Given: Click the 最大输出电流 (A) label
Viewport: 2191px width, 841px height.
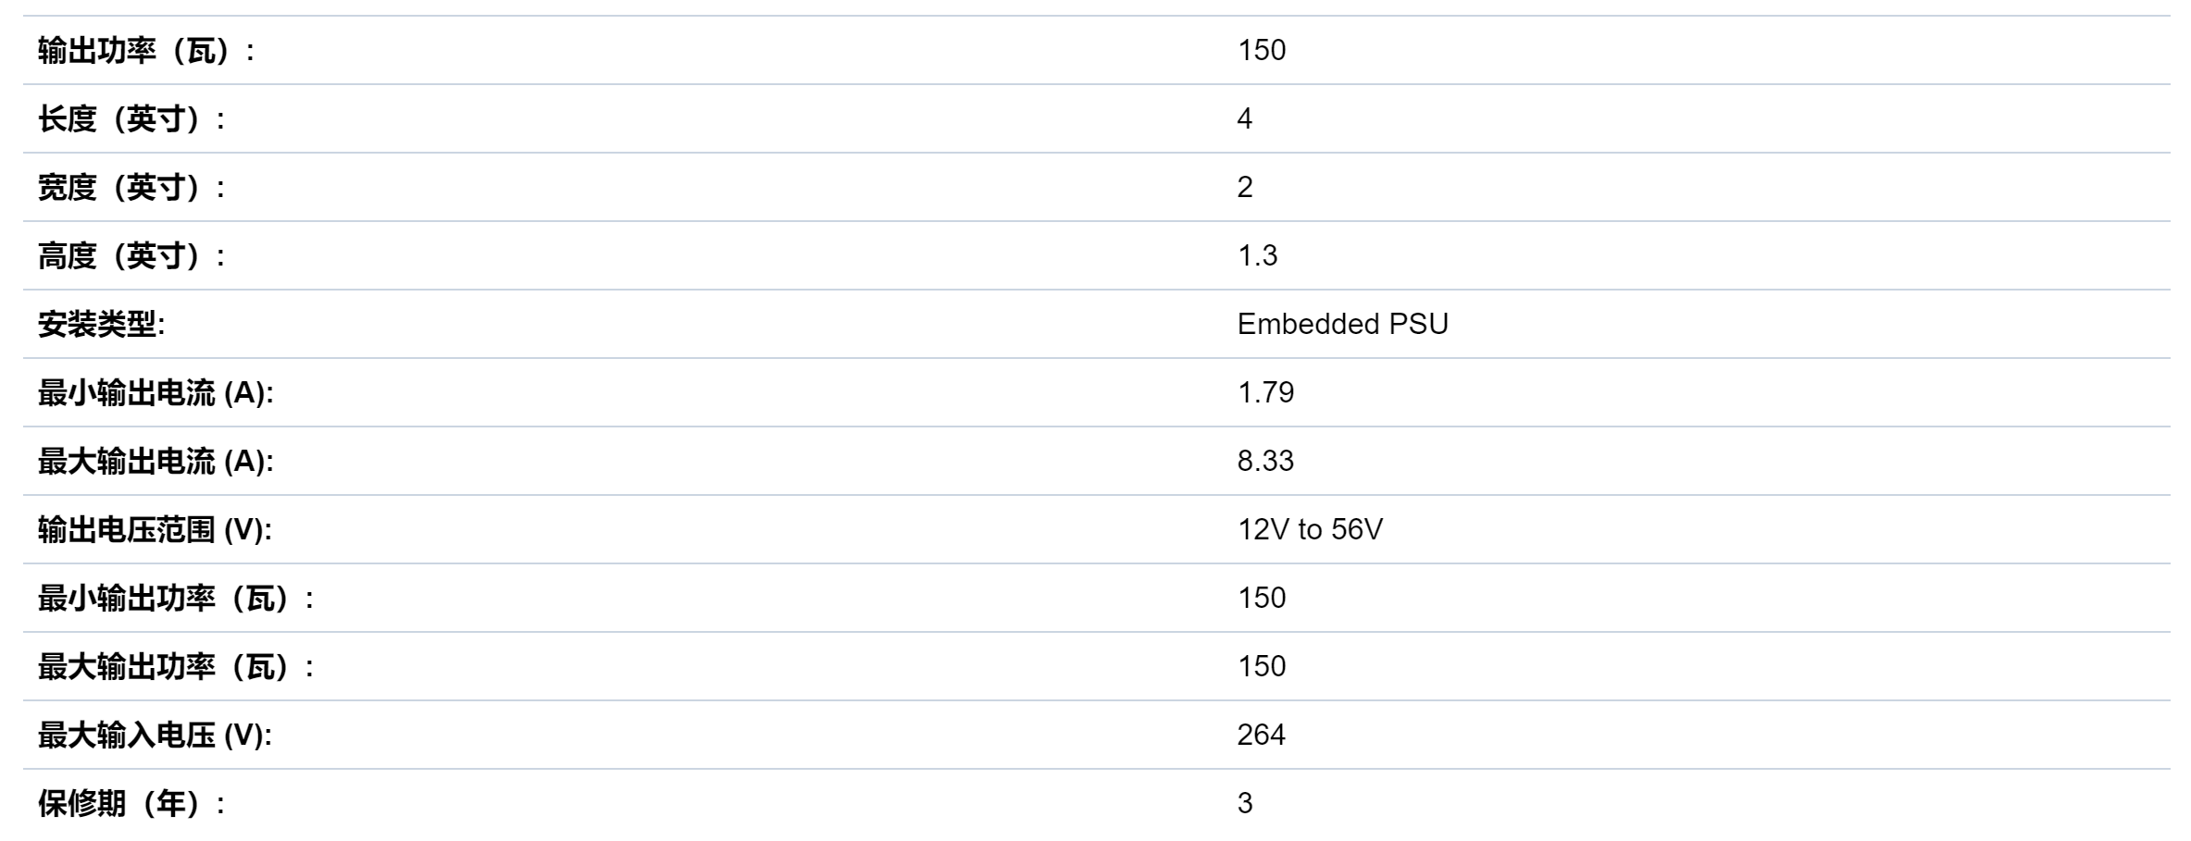Looking at the screenshot, I should (x=156, y=462).
